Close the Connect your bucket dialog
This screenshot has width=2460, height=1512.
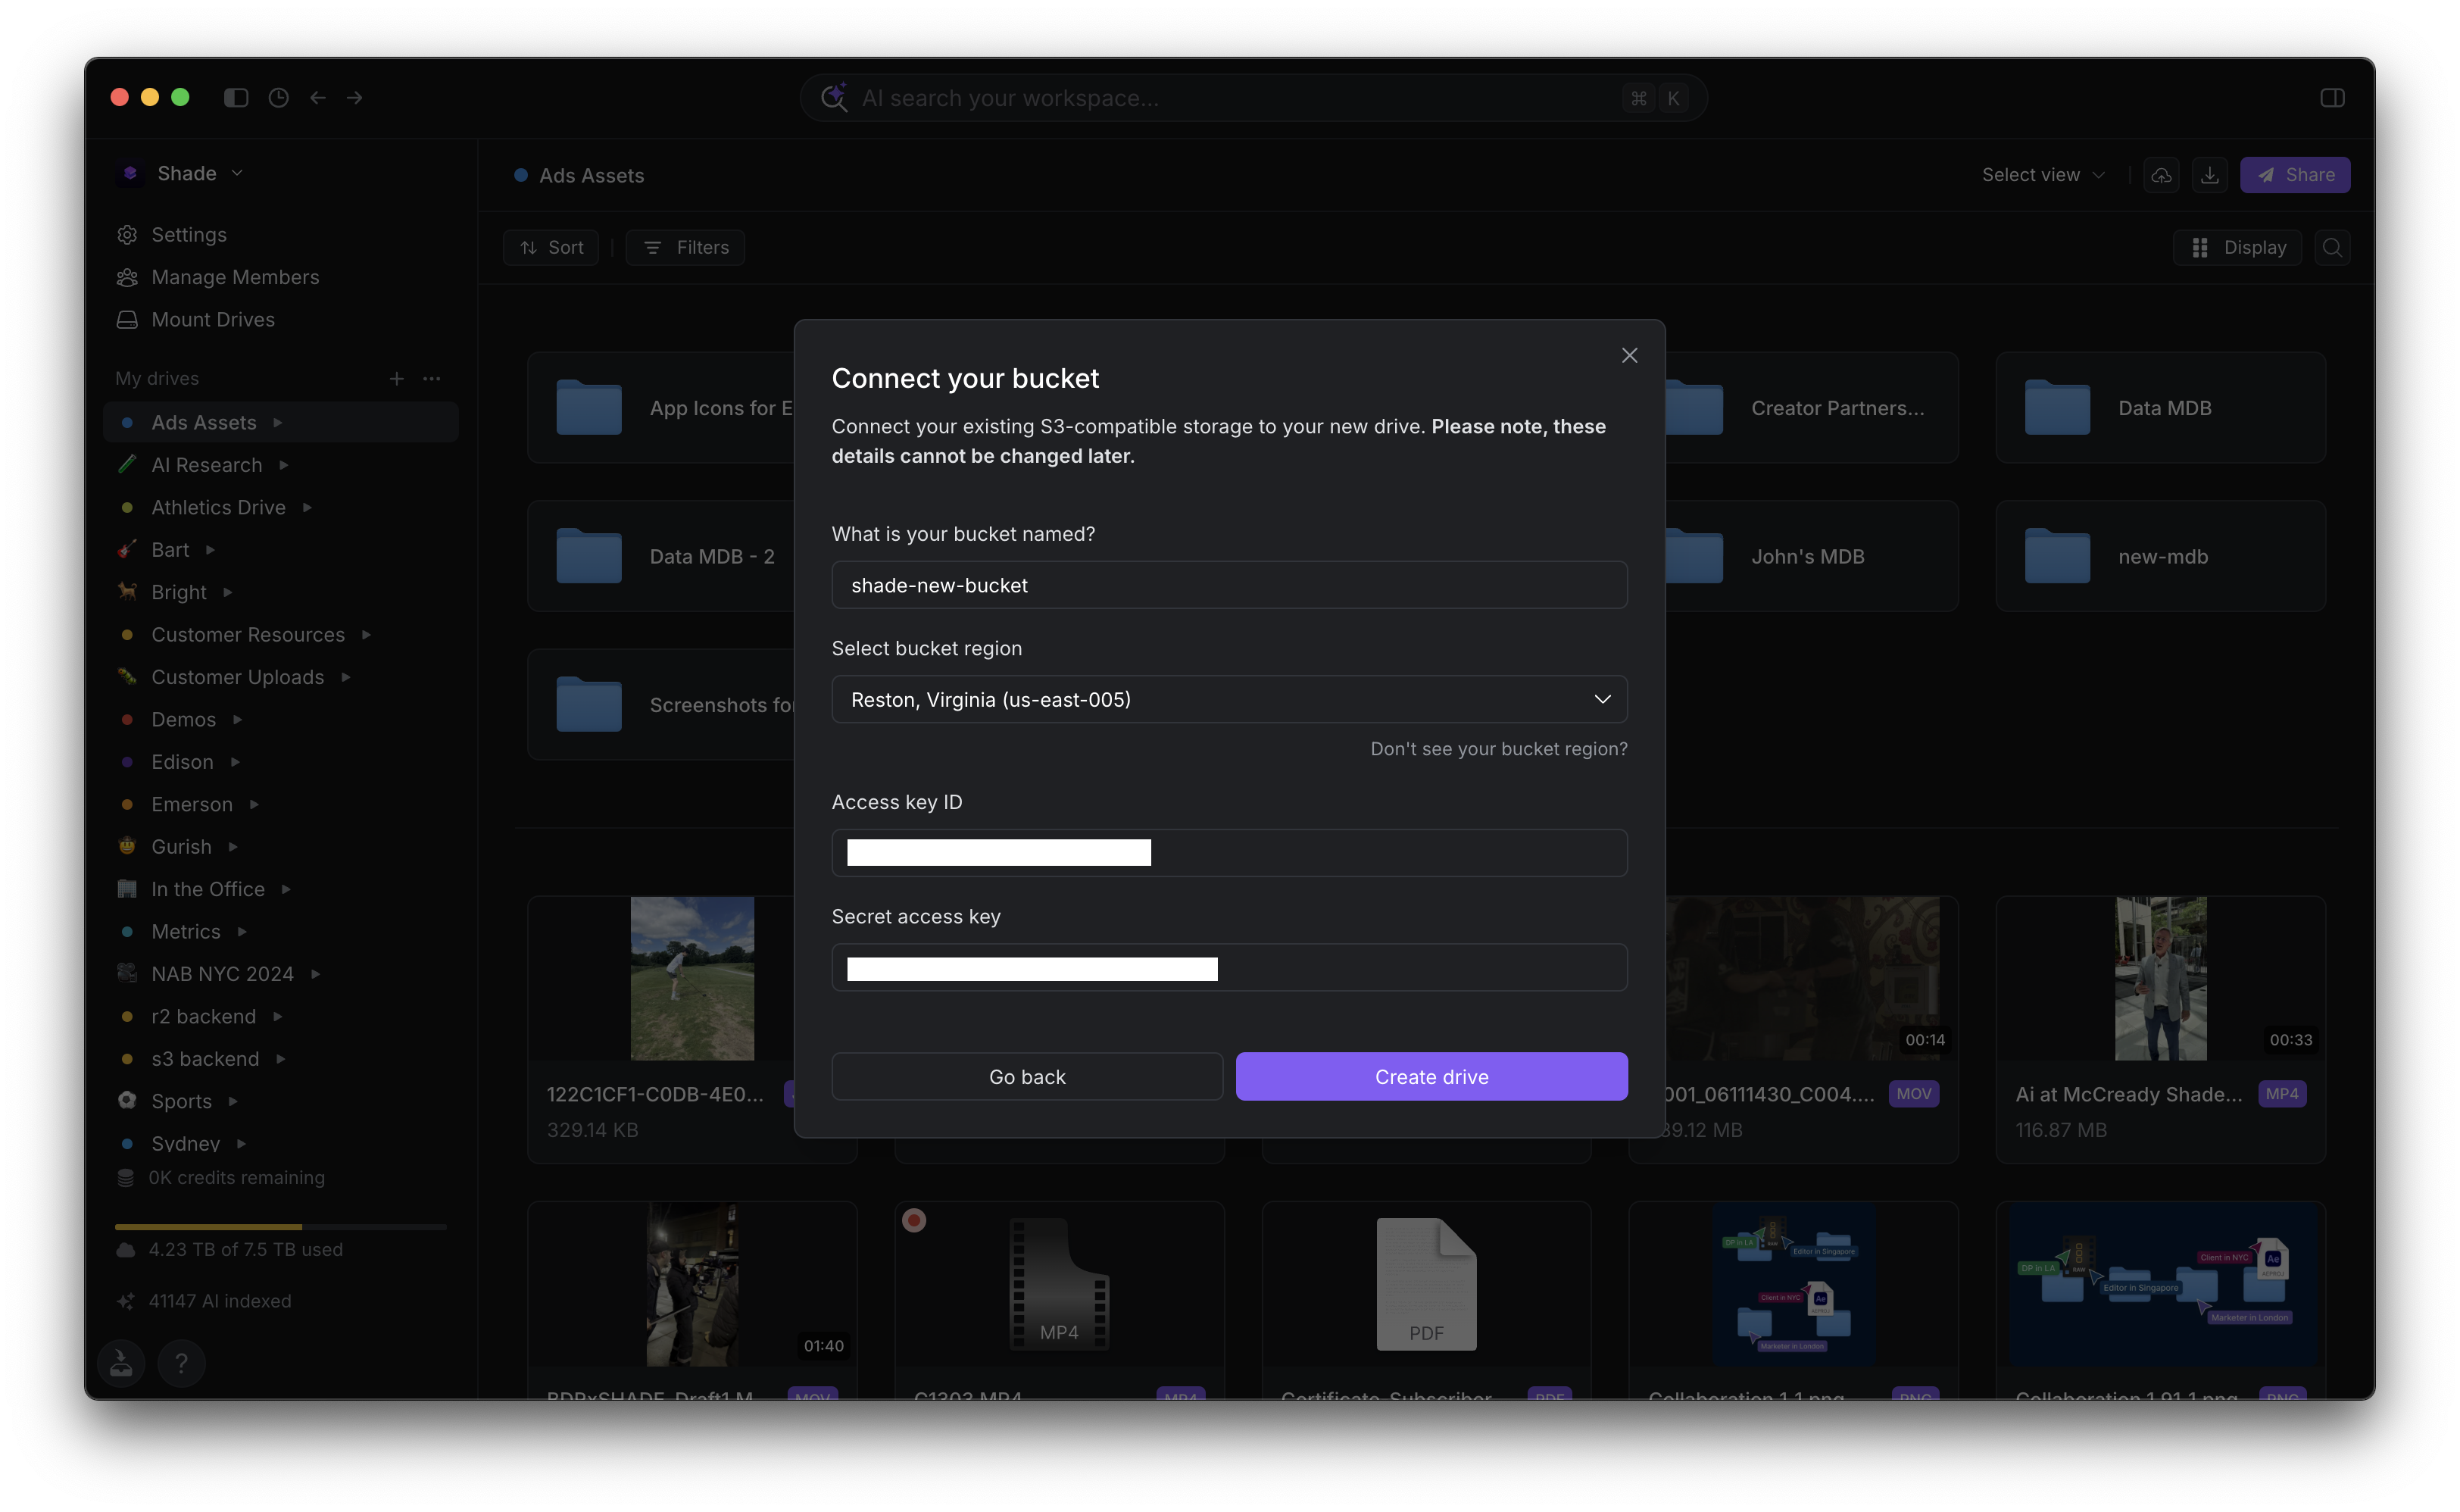click(x=1629, y=355)
